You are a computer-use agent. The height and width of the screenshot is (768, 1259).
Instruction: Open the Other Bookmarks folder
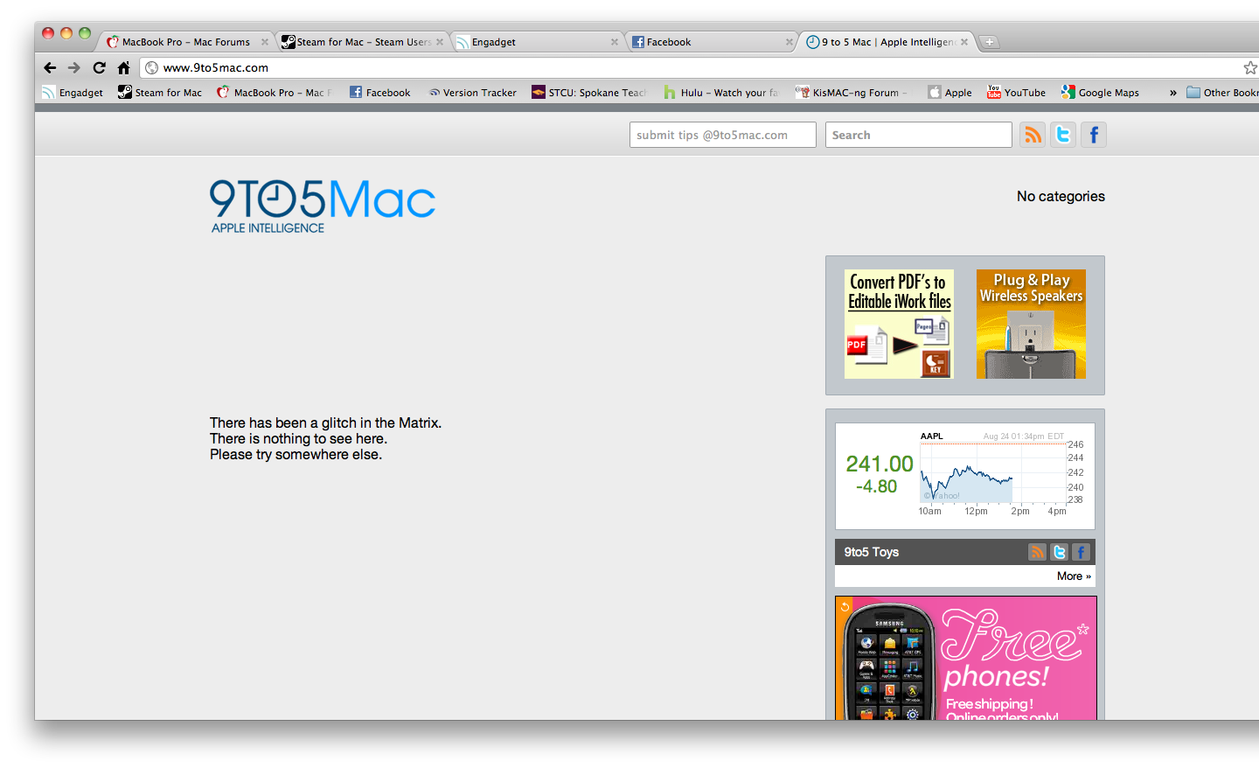click(x=1222, y=93)
